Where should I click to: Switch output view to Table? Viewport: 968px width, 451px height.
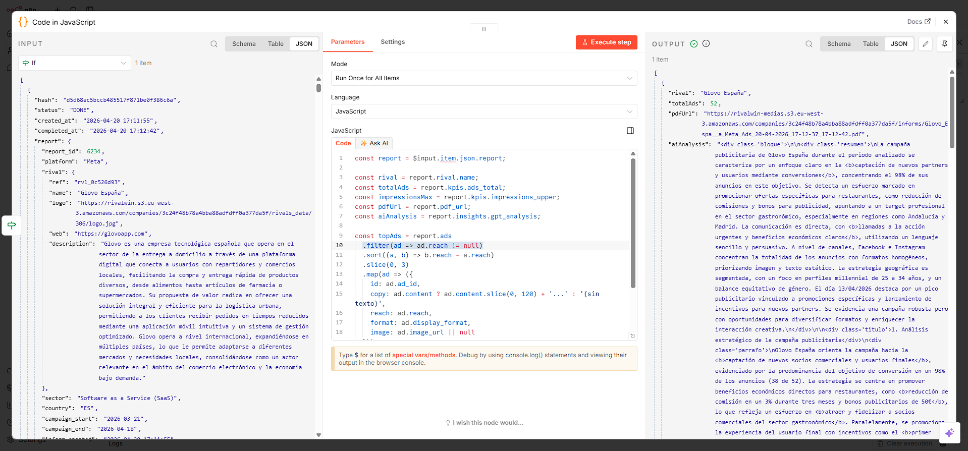[871, 44]
